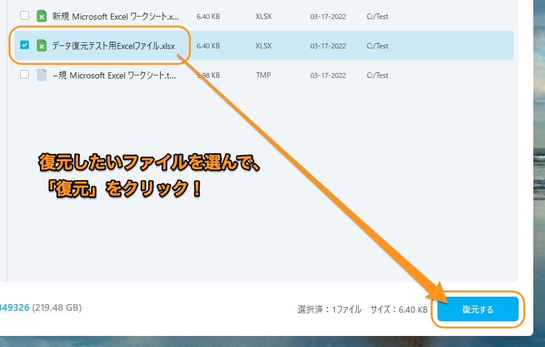Click the Excel icon of 新規 Microsoft Excel ワークシート
Screen dimensions: 545x347
point(42,16)
